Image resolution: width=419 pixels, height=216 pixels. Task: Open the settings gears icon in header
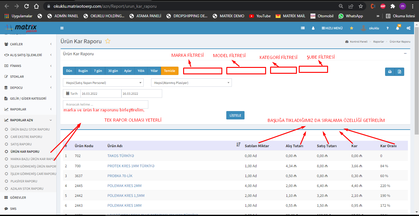click(x=409, y=28)
